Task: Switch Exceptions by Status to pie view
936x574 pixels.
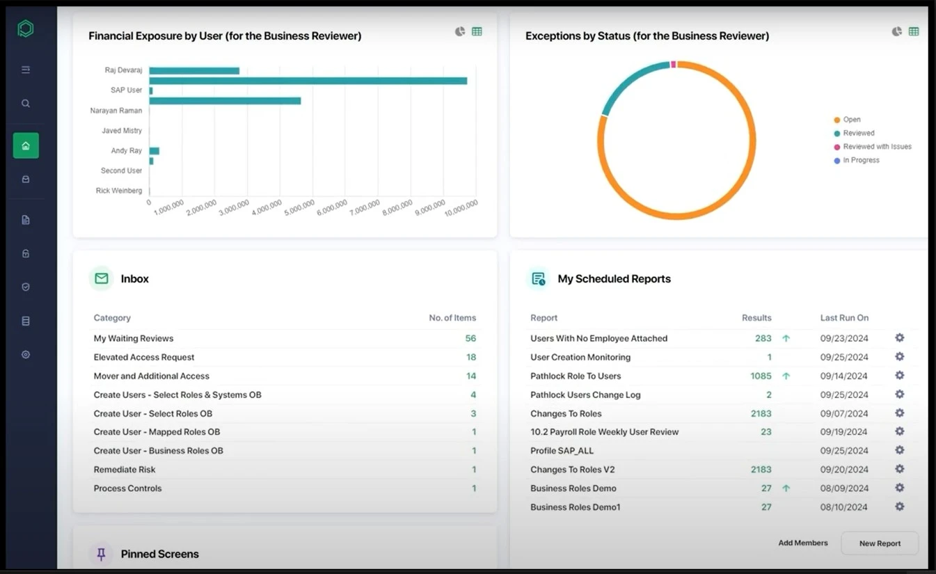Action: tap(897, 31)
